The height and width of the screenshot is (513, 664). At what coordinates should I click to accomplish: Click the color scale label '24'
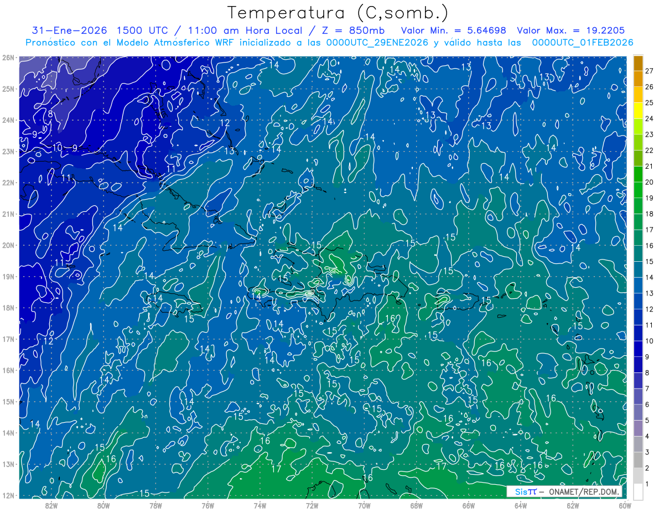(x=650, y=118)
